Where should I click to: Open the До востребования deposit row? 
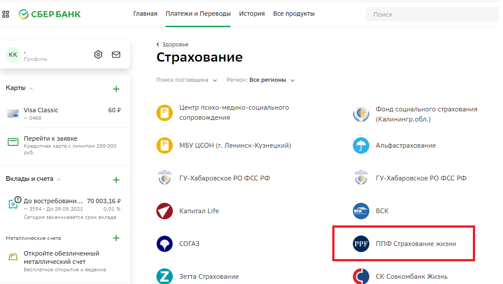pos(65,208)
